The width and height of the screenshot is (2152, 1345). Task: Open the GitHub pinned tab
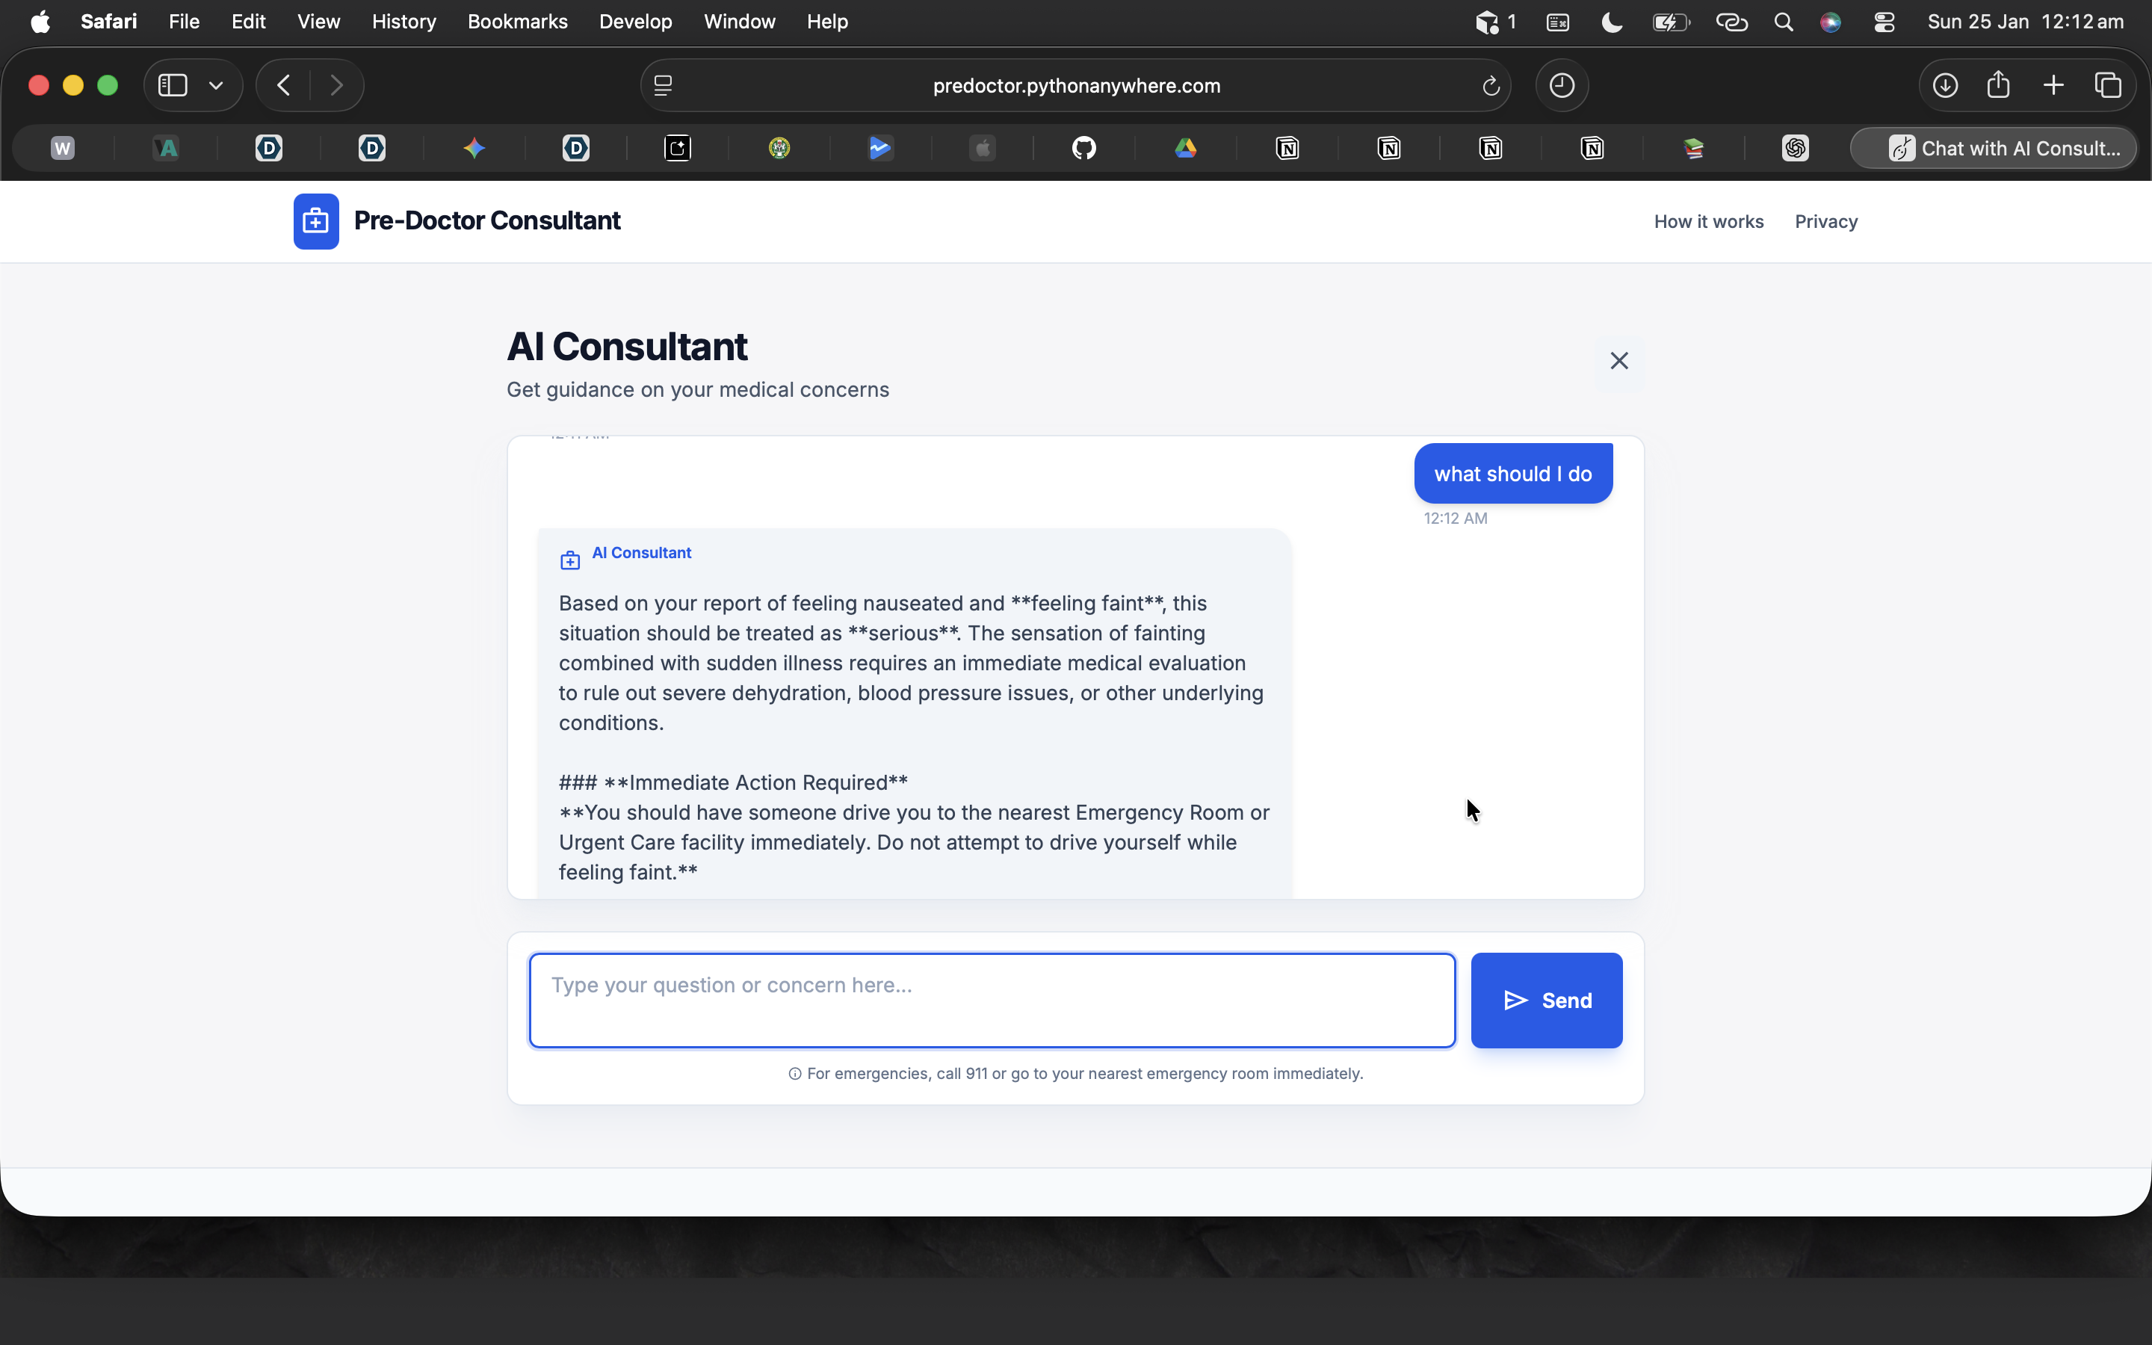1083,148
